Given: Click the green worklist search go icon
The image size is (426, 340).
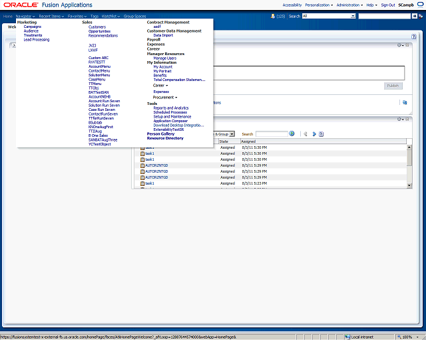Looking at the screenshot, I should point(292,133).
